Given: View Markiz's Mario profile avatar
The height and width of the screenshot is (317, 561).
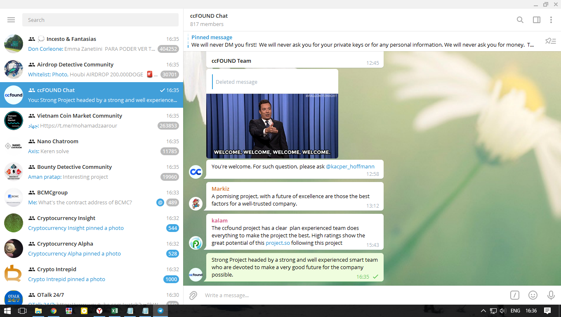Looking at the screenshot, I should click(196, 203).
